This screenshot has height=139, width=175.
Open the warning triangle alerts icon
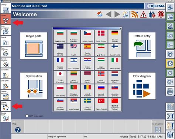coord(143,14)
